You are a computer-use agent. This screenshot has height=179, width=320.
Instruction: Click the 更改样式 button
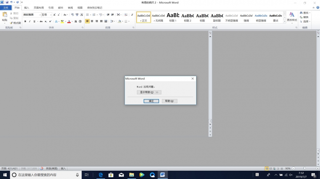[x=292, y=18]
